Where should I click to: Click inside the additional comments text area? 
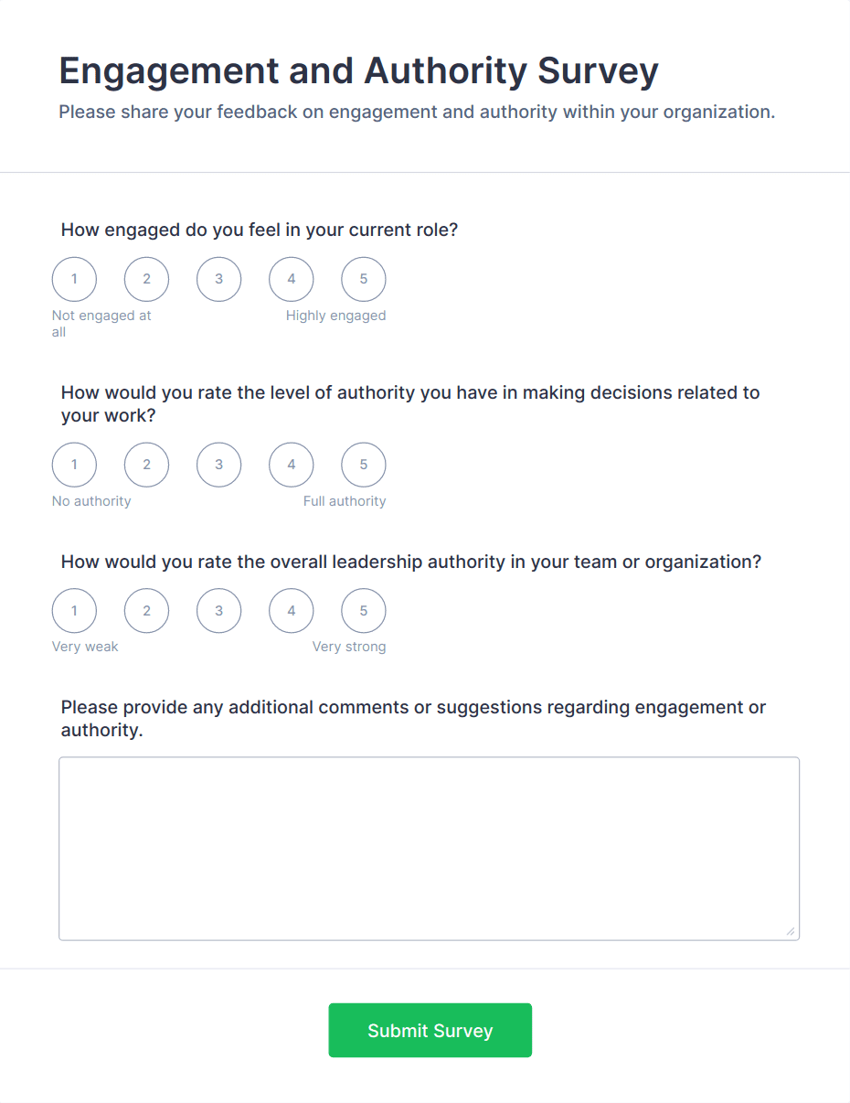tap(429, 848)
